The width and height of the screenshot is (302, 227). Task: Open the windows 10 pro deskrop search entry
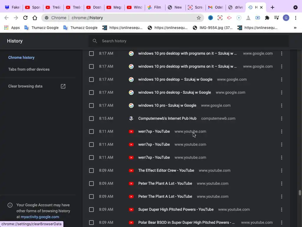175,93
